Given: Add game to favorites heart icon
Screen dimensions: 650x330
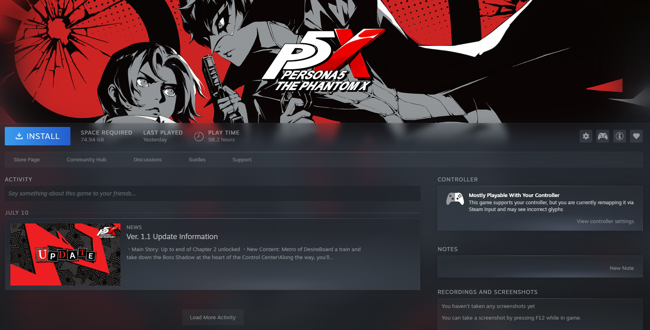Looking at the screenshot, I should click(636, 136).
